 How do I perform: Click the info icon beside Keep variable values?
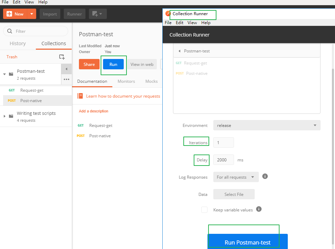(x=259, y=209)
